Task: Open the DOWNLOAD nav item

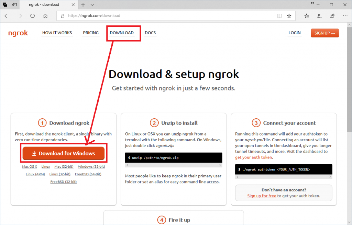Action: (x=122, y=33)
